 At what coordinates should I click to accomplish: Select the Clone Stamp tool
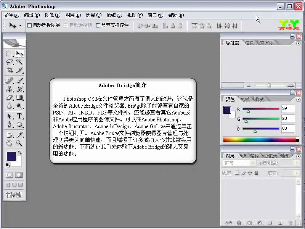click(9, 89)
